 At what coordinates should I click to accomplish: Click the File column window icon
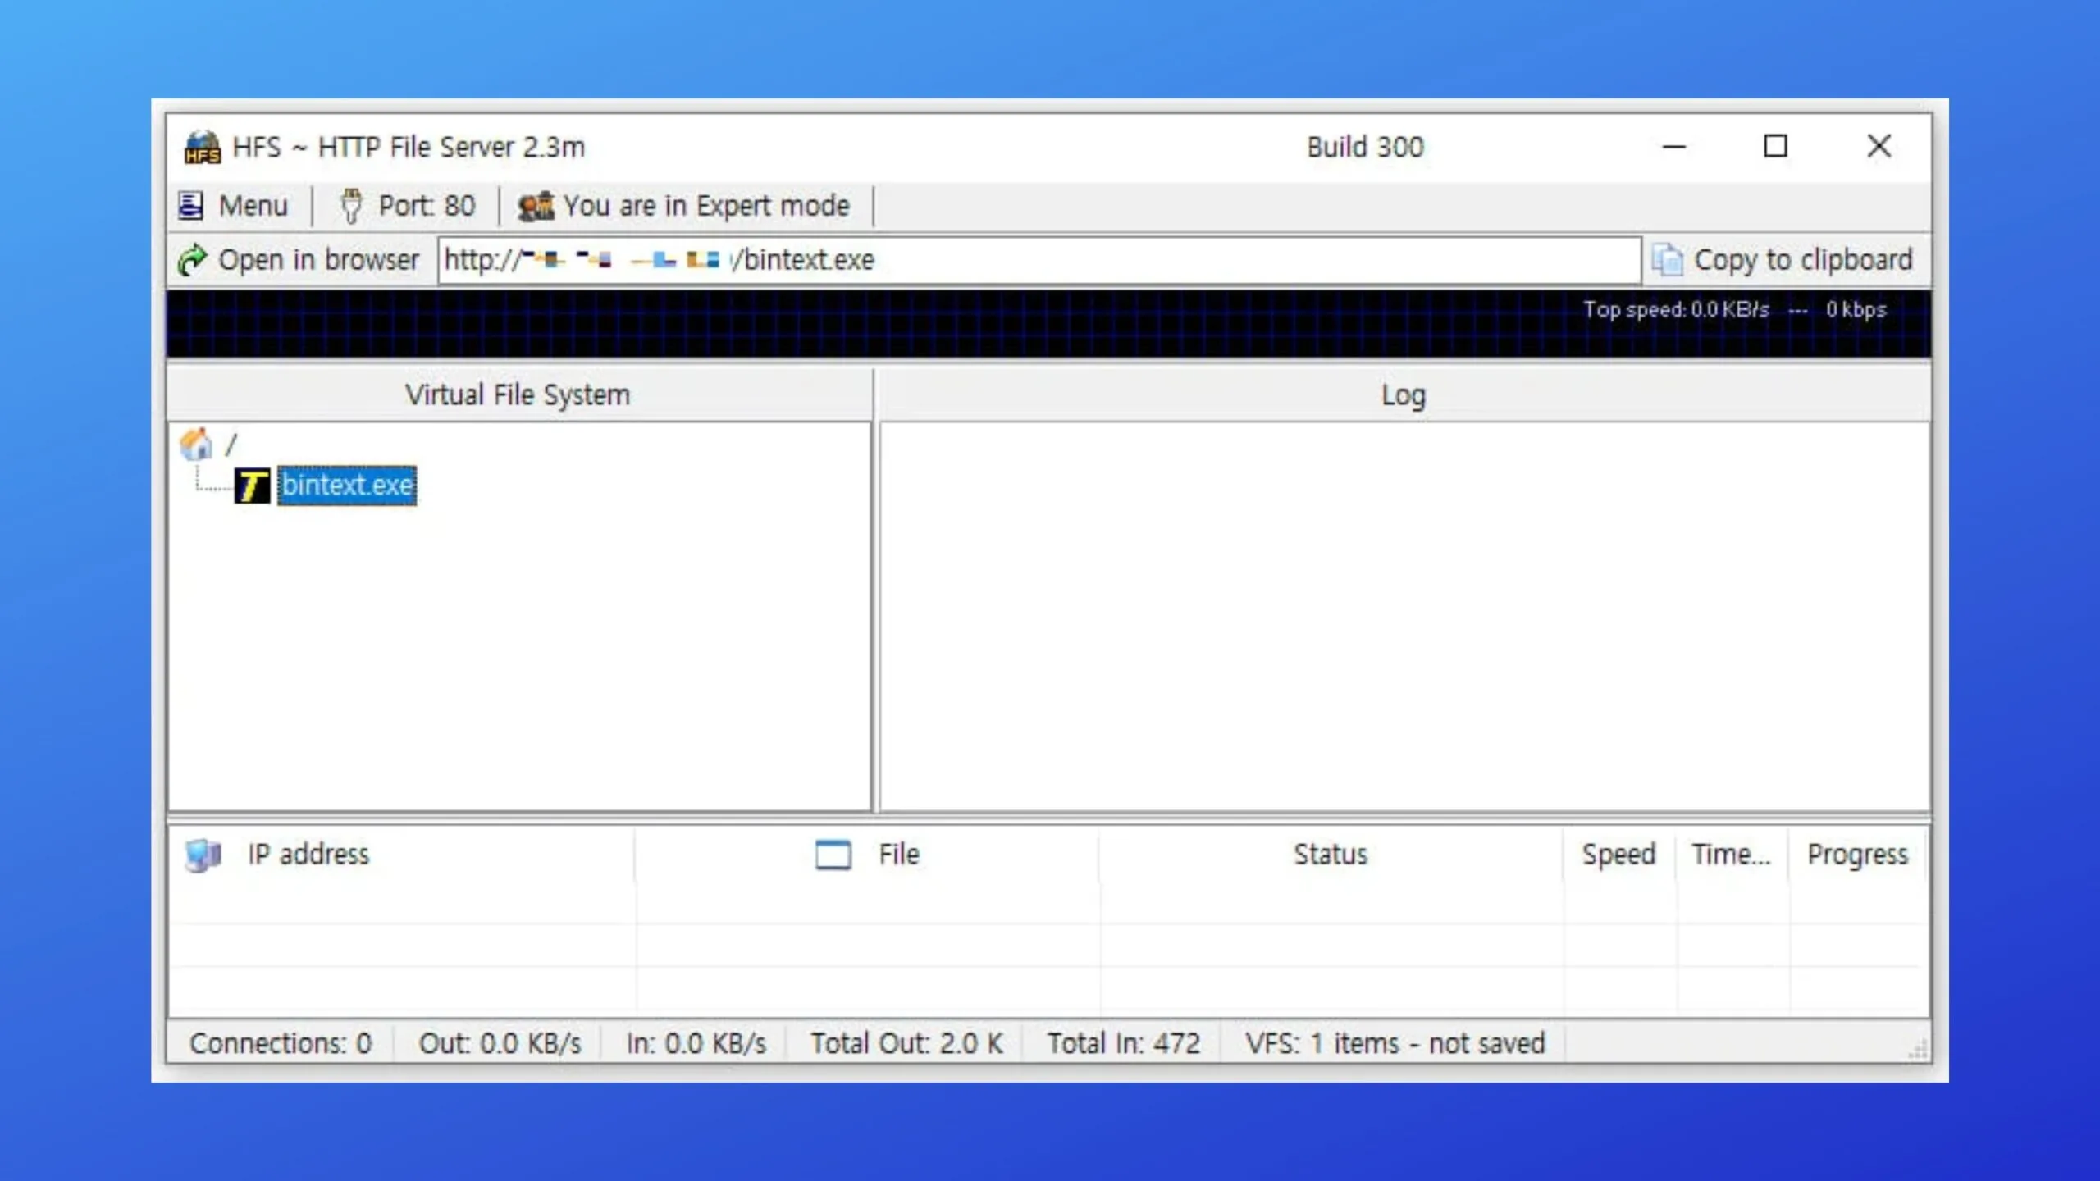[833, 855]
